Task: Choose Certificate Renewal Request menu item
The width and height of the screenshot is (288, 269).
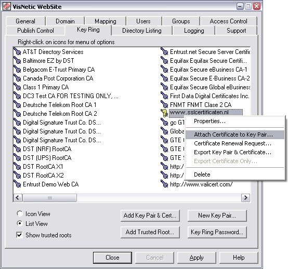Action: pos(235,143)
